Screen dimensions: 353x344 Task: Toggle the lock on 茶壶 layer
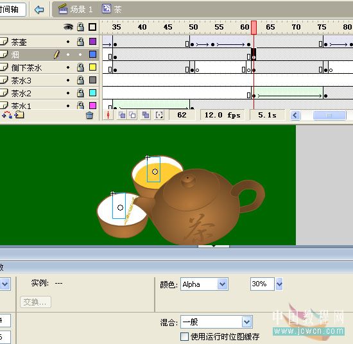80,42
